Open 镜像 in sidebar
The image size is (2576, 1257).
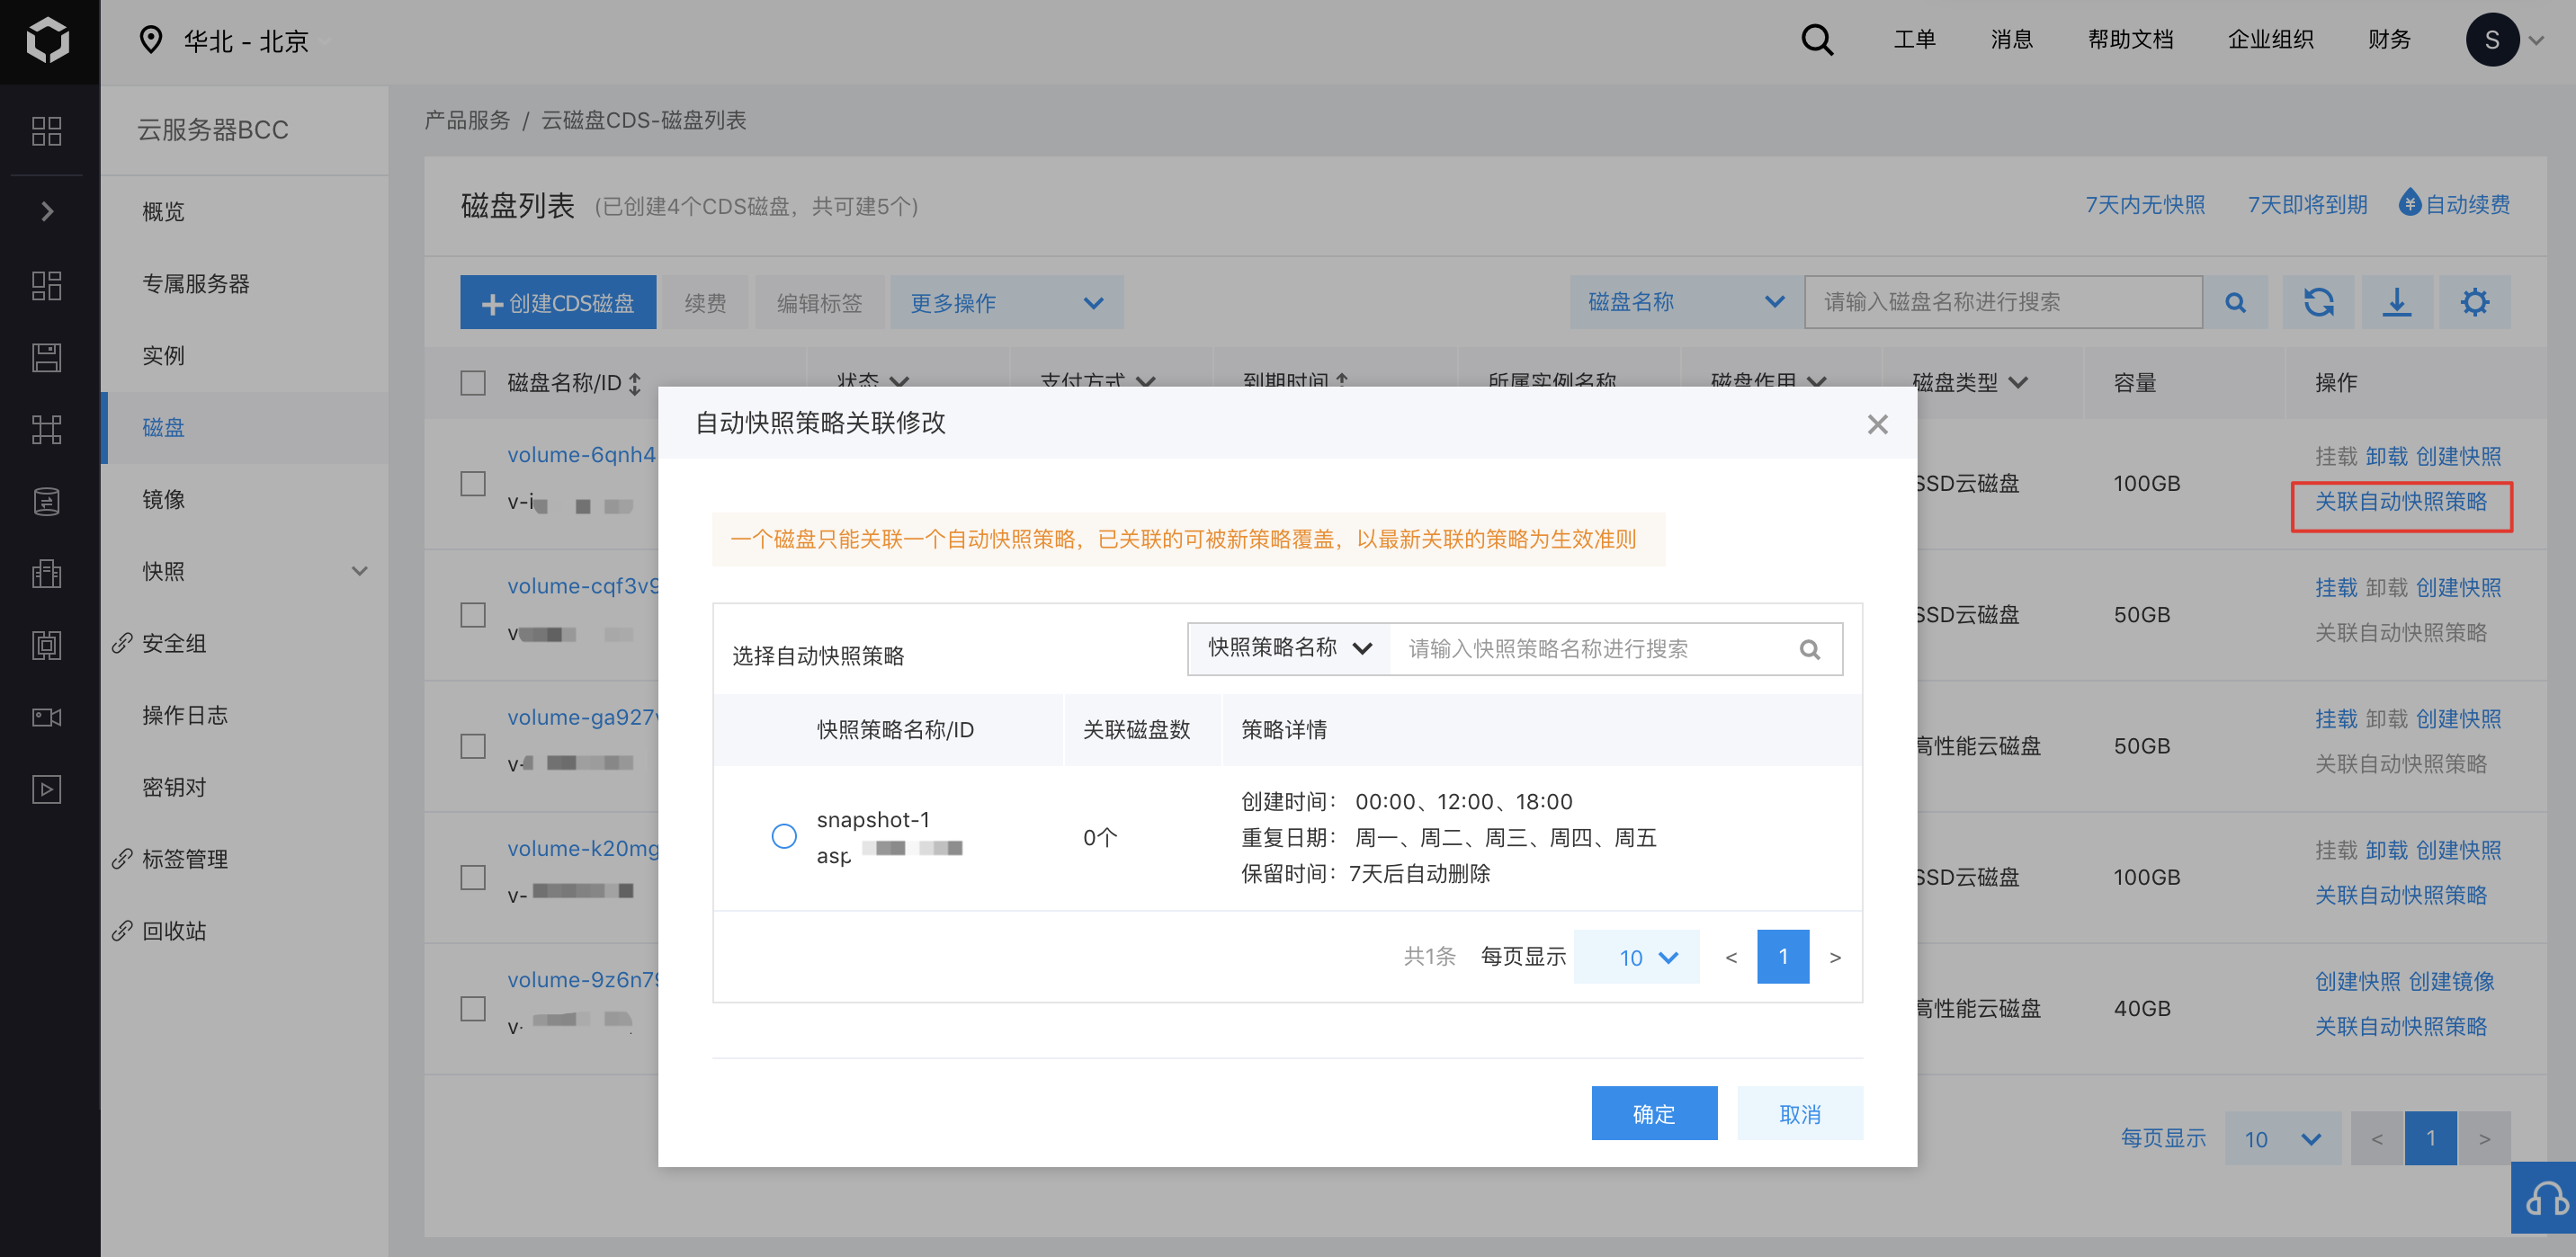click(164, 499)
